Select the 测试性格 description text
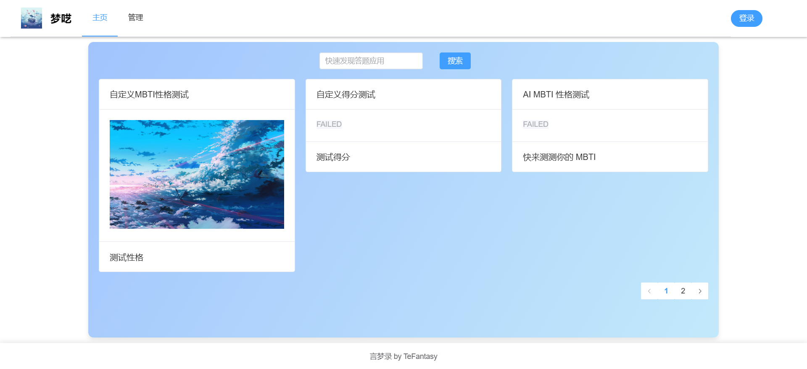The image size is (807, 369). [127, 257]
